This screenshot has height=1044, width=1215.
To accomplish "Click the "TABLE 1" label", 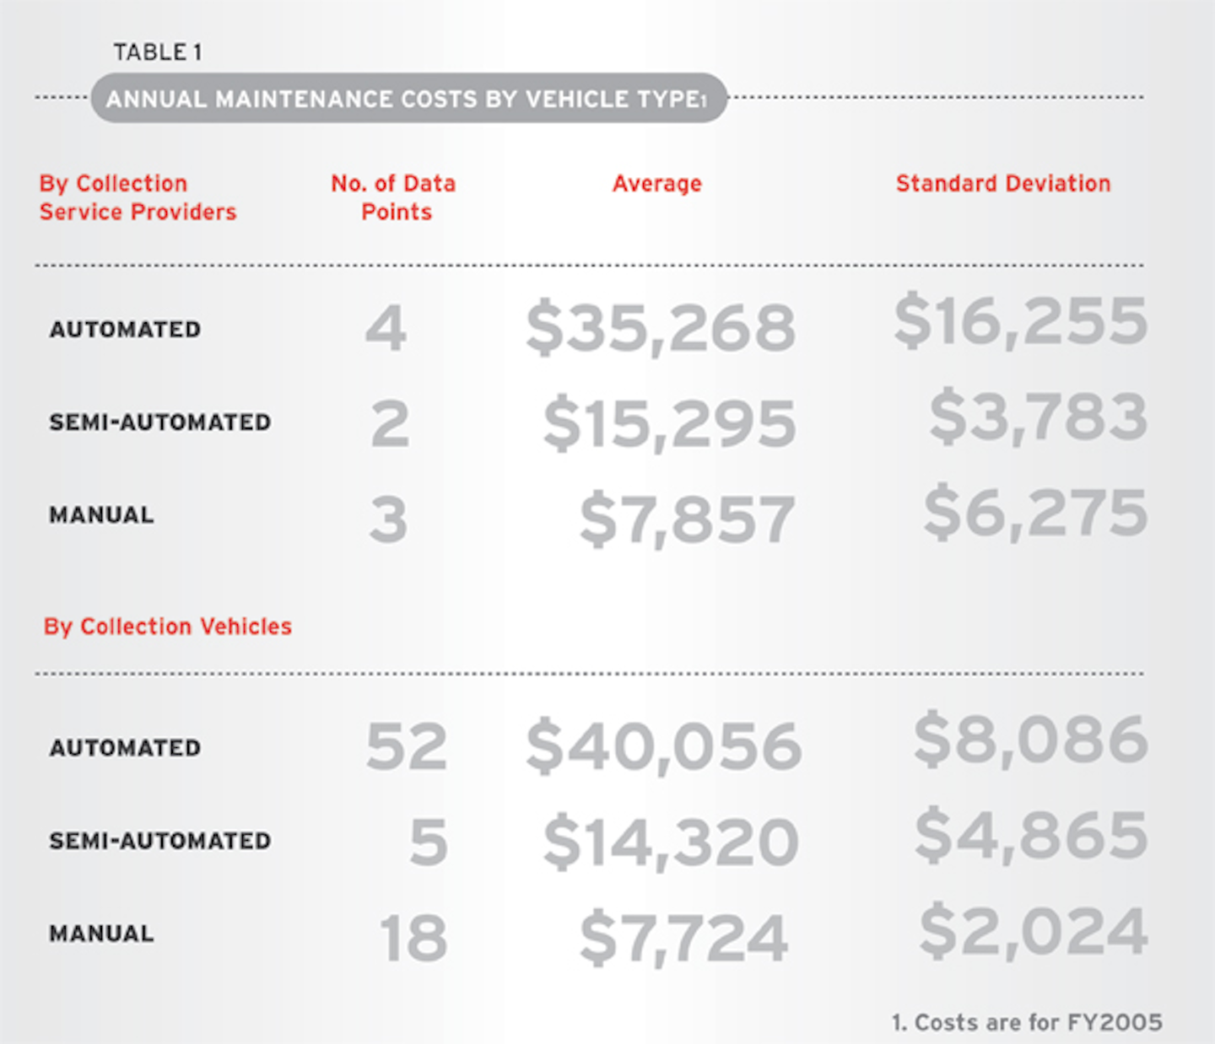I will point(158,52).
